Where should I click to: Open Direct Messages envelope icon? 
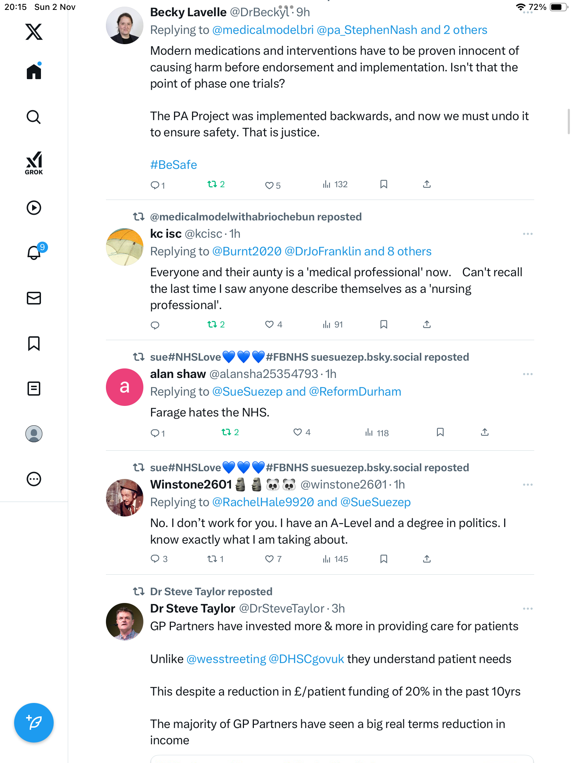[34, 298]
